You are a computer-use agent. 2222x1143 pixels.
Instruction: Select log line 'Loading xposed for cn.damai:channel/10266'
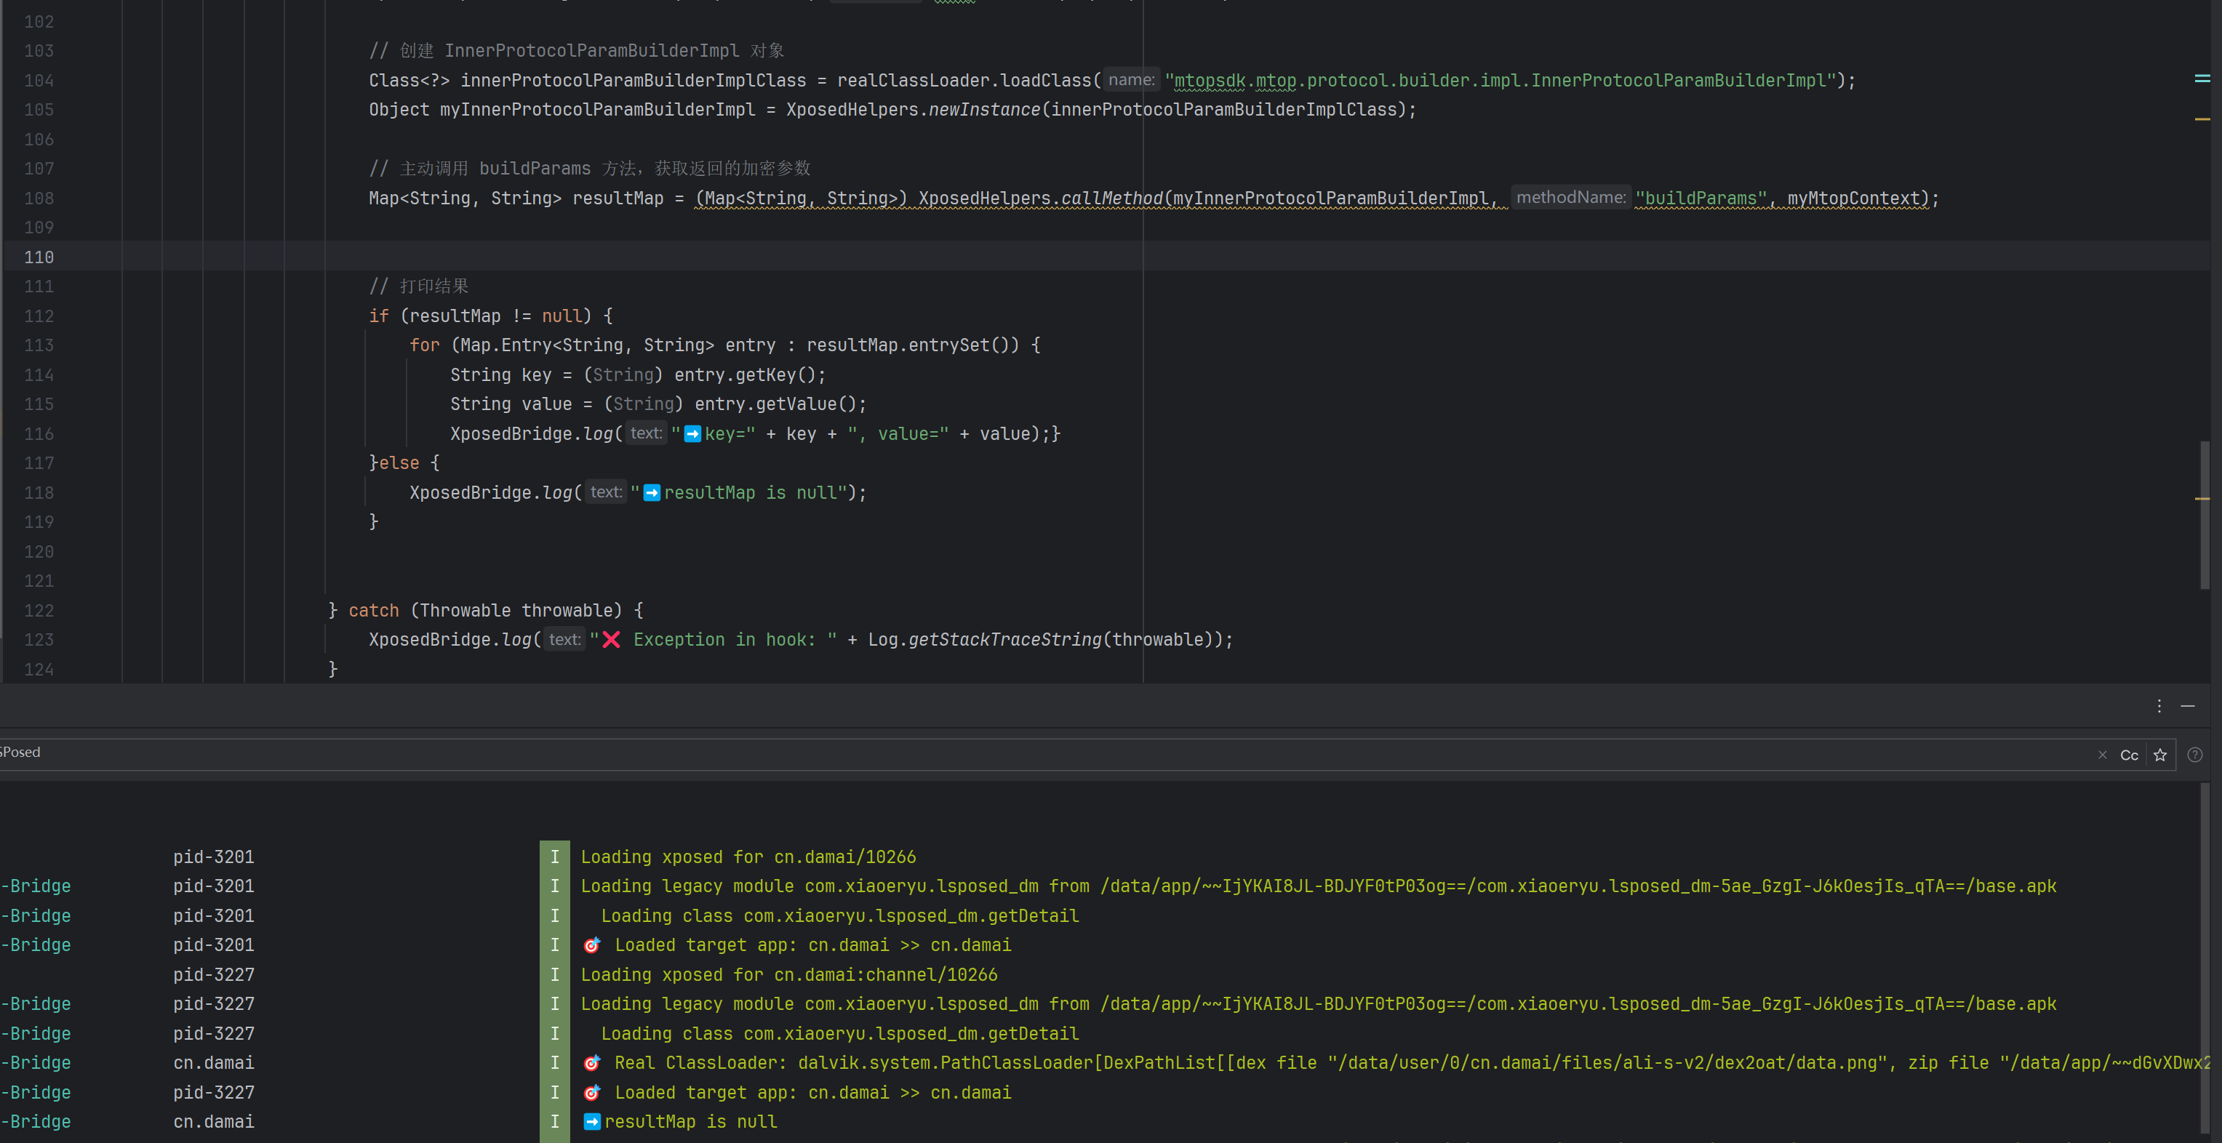click(x=788, y=975)
